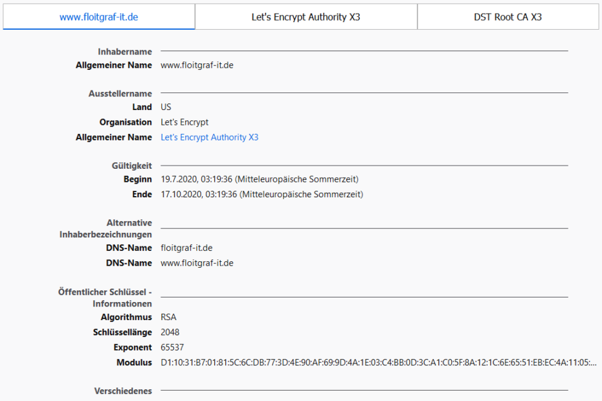
Task: Select the exponent value 65537
Action: 172,348
